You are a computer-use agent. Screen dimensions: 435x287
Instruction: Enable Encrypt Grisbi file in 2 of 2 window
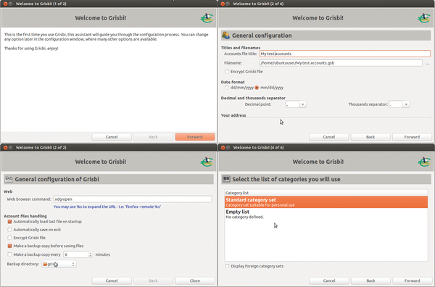click(9, 238)
